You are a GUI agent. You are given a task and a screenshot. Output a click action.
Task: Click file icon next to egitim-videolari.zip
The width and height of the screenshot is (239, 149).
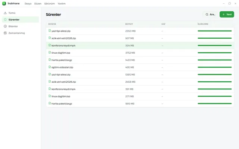[50, 67]
